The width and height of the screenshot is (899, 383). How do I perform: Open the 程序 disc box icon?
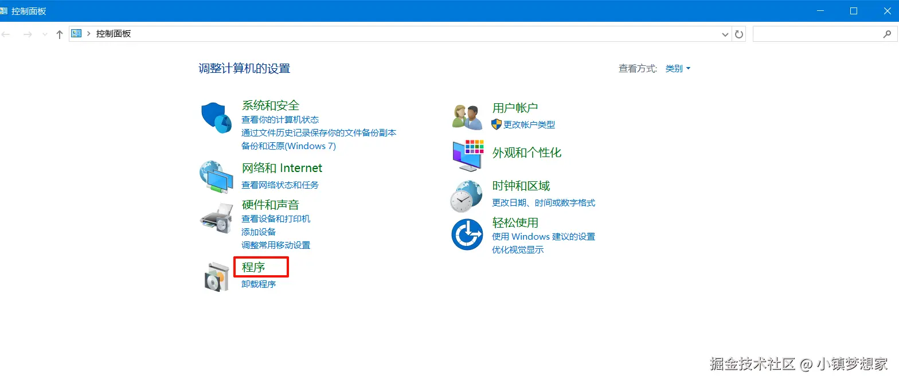pyautogui.click(x=217, y=276)
